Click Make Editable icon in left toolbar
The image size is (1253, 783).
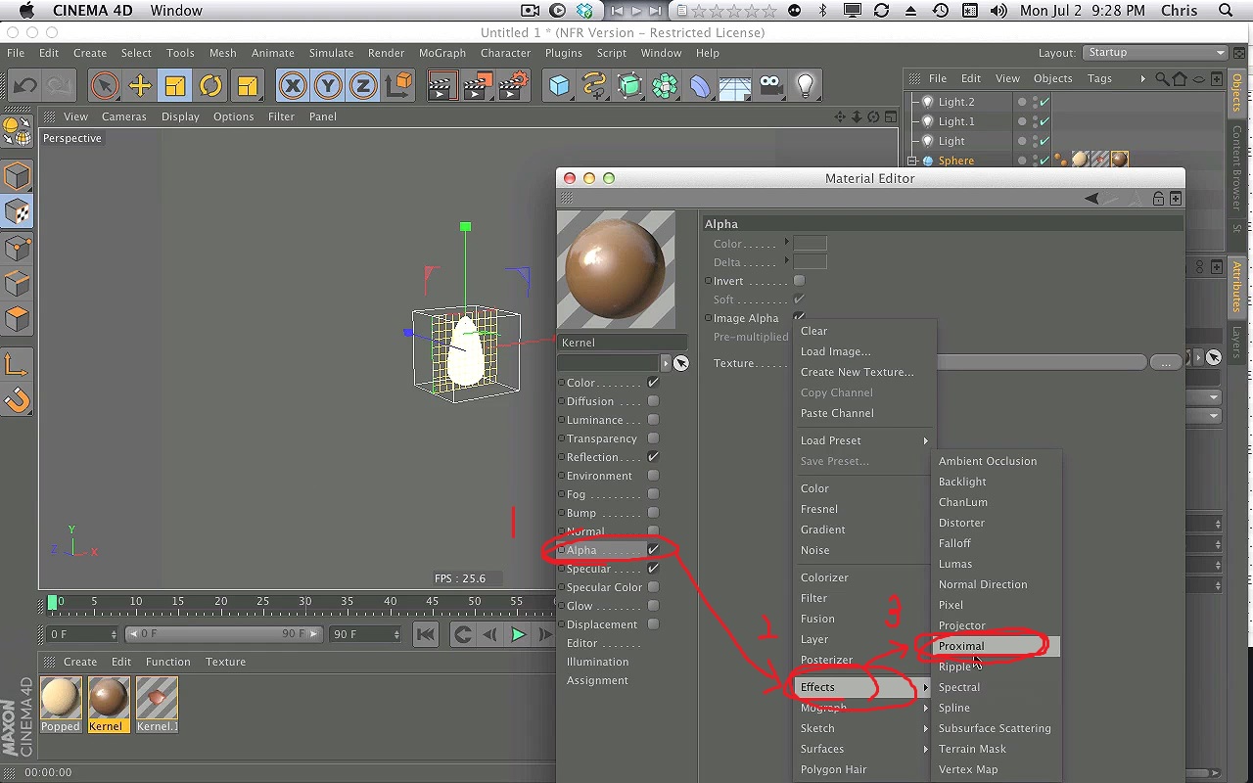click(x=18, y=176)
